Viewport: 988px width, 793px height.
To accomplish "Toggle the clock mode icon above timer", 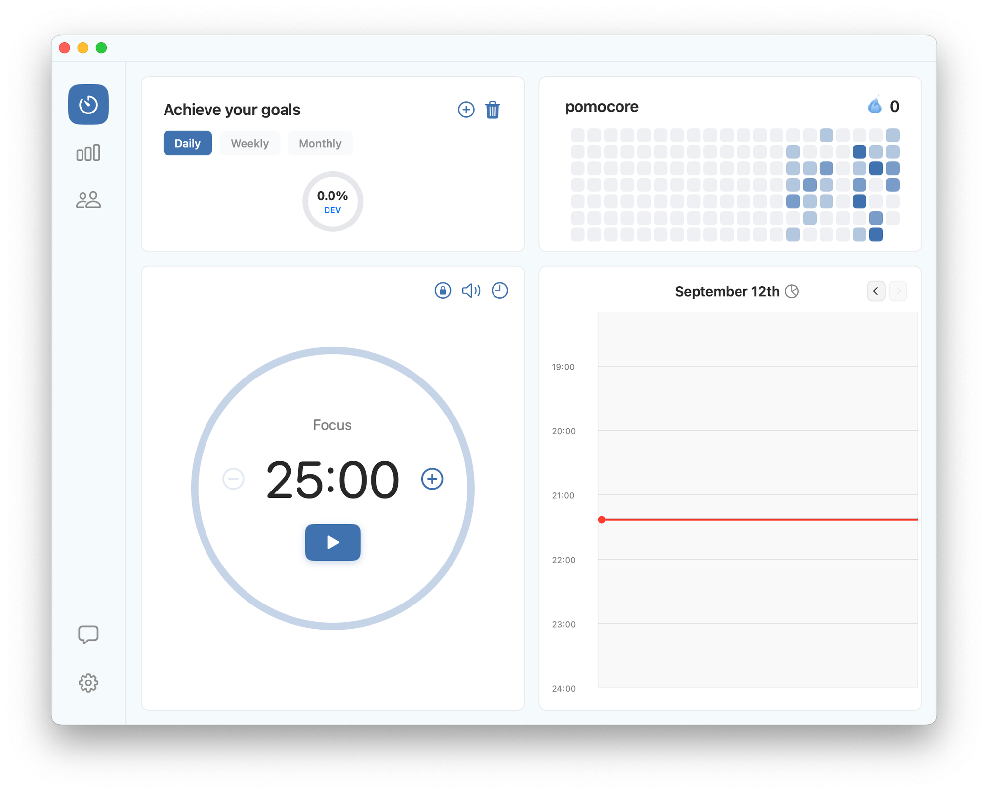I will pos(499,291).
